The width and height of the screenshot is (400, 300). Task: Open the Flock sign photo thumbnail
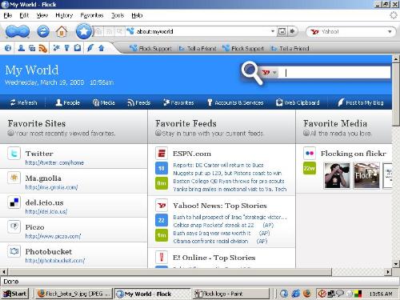[x=366, y=175]
